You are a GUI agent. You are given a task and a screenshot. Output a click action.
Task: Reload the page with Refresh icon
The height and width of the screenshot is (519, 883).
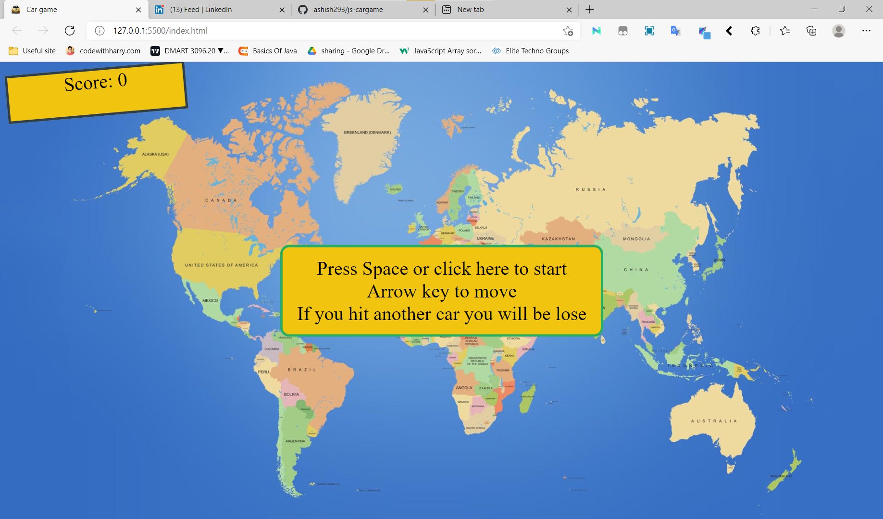pos(70,31)
